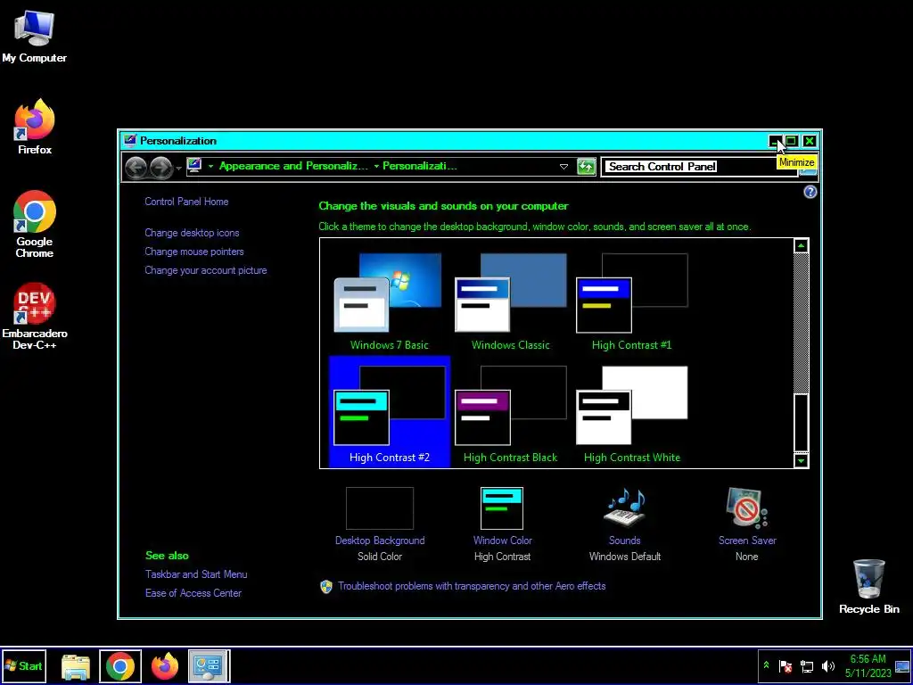
Task: Maximize the Personalization window
Action: [x=792, y=141]
